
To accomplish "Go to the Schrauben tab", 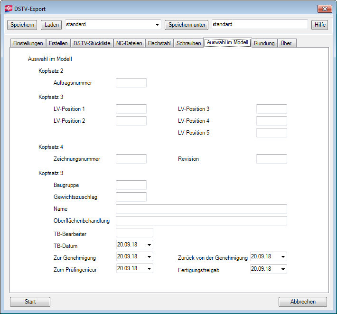I will click(188, 43).
